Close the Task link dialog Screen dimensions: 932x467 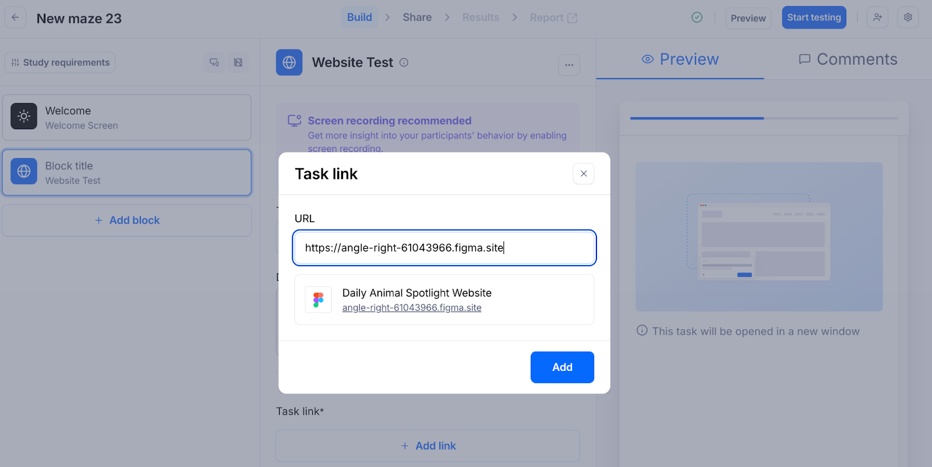pyautogui.click(x=583, y=174)
